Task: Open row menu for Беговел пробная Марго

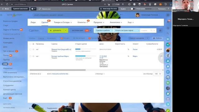Action: [33, 56]
